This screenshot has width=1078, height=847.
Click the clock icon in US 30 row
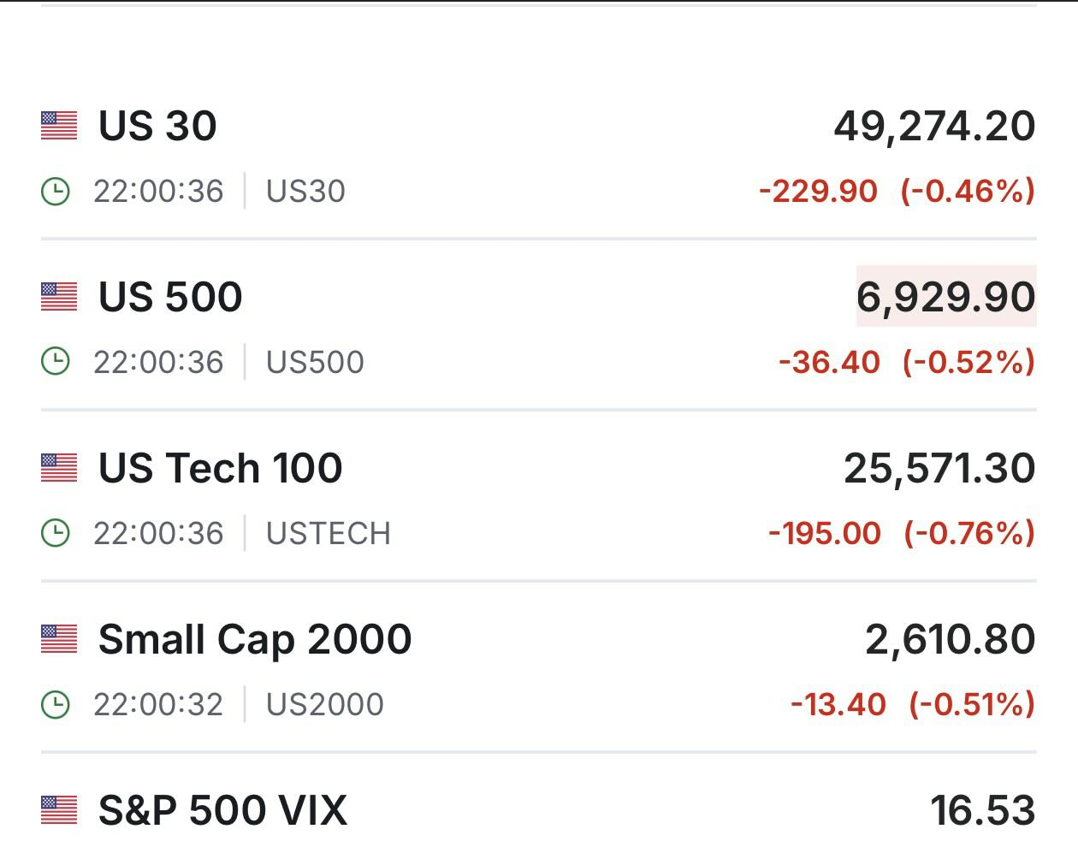[56, 191]
